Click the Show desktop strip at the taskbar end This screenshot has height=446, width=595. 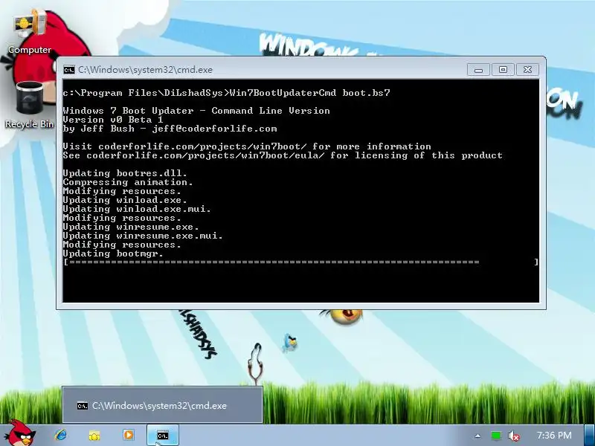590,435
